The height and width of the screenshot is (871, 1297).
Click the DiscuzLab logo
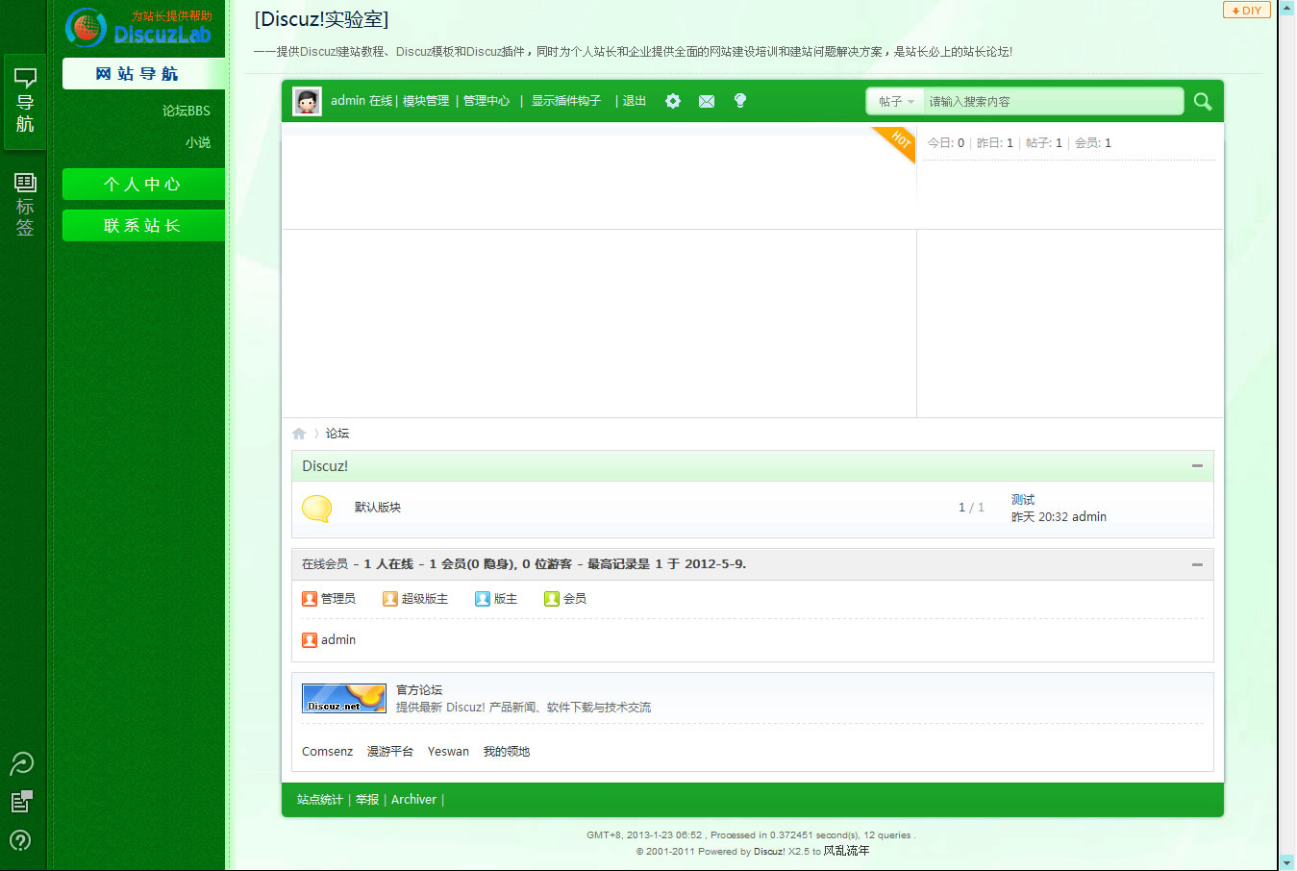point(139,27)
